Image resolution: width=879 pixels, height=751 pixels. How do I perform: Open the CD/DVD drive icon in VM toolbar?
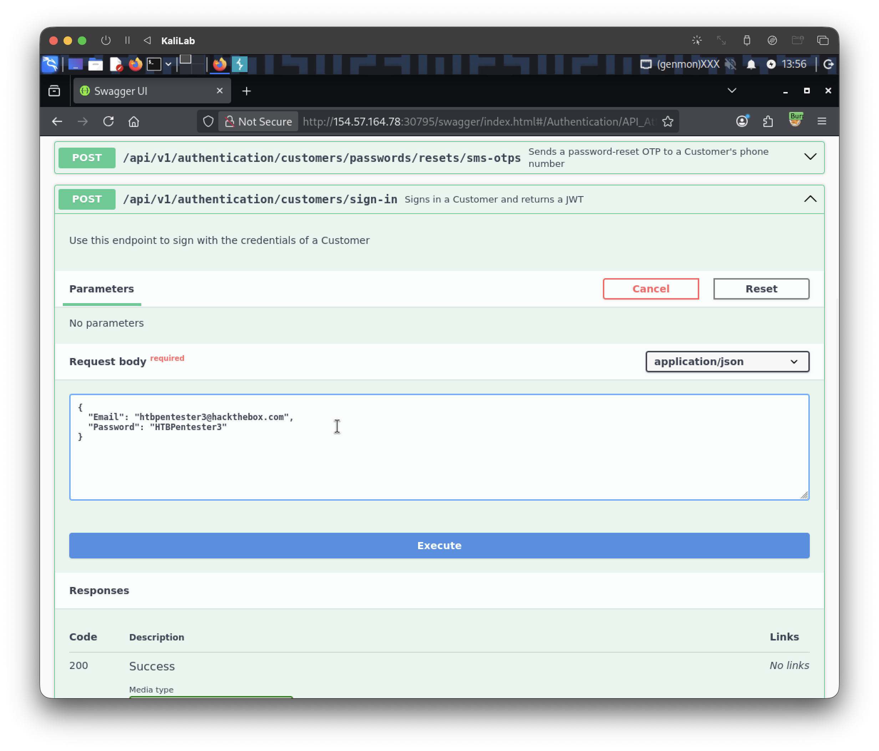point(772,40)
